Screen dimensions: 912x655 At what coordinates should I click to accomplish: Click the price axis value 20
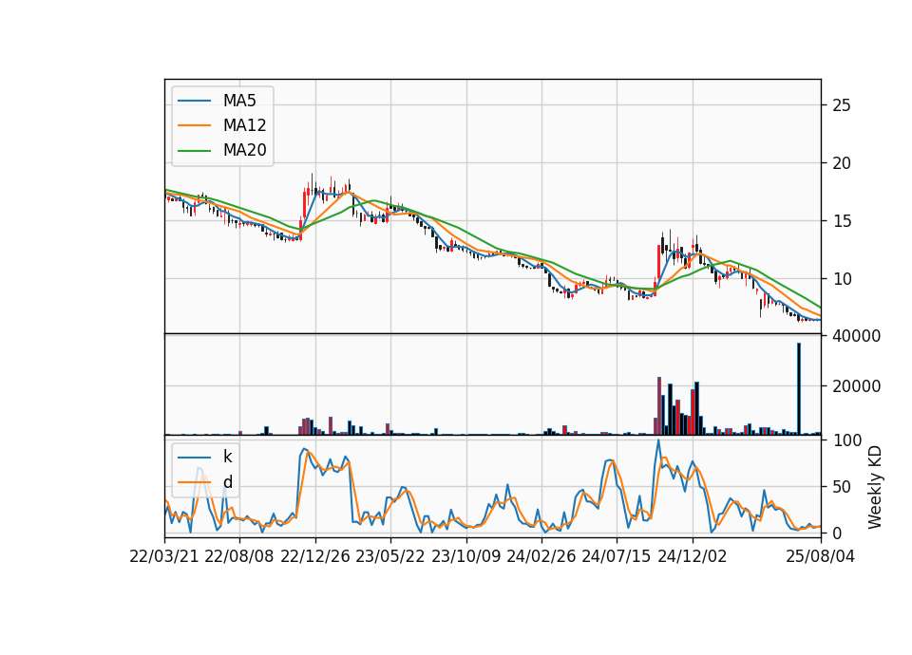coord(842,163)
